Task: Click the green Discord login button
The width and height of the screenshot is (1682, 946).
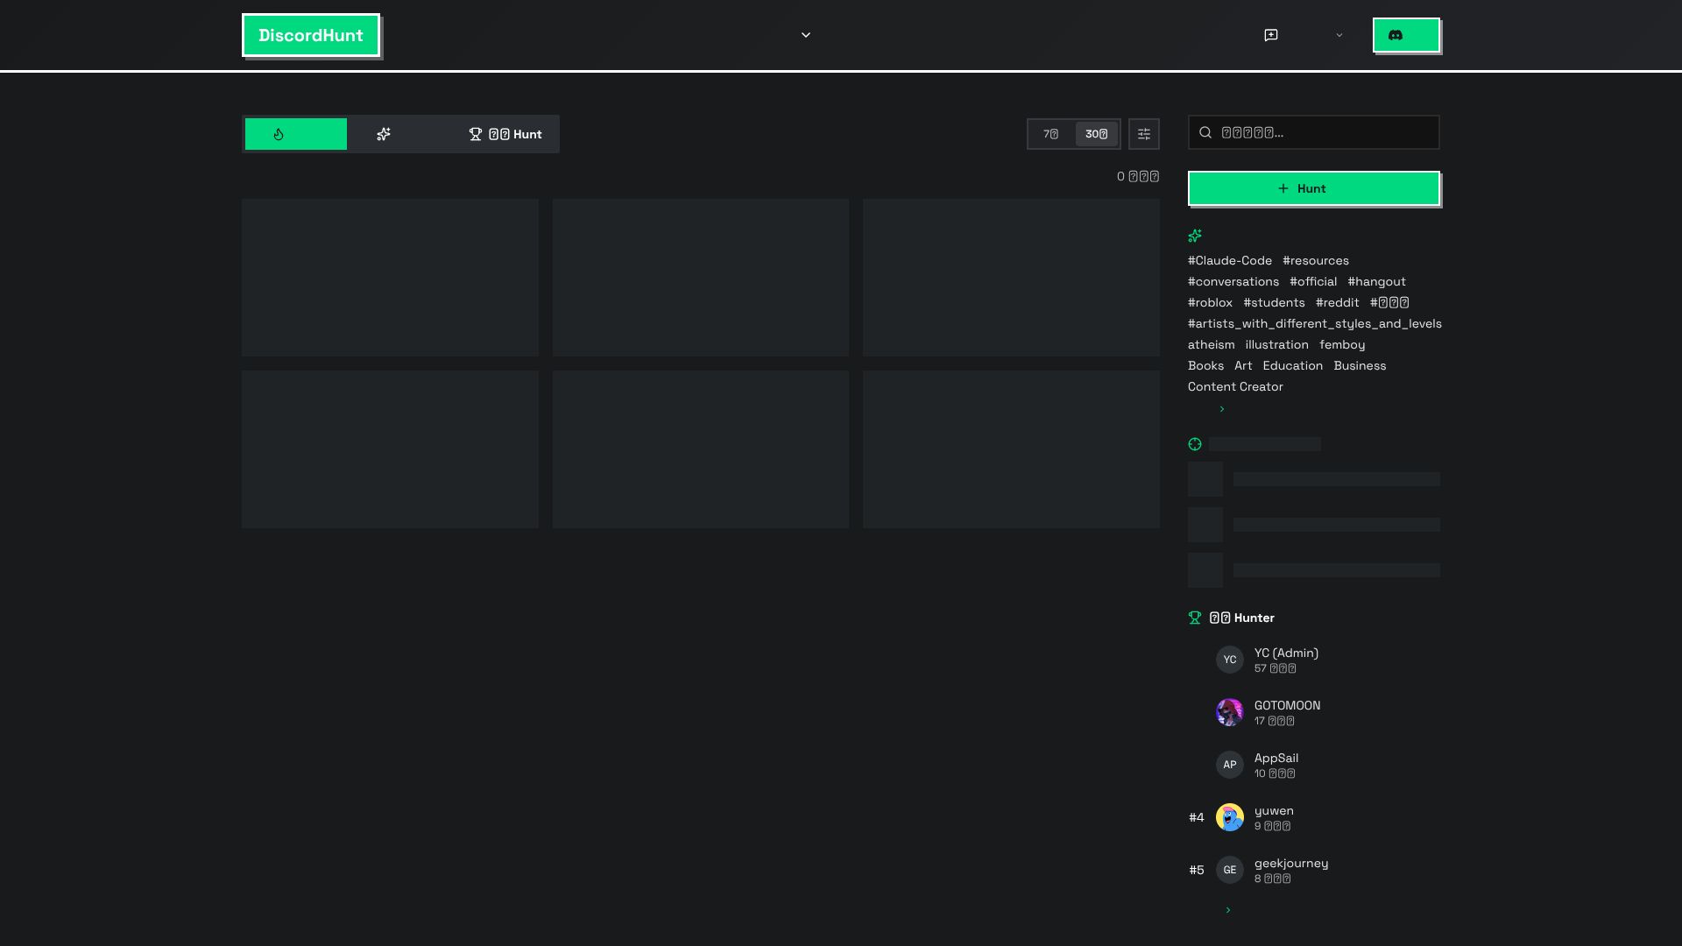Action: (1406, 35)
